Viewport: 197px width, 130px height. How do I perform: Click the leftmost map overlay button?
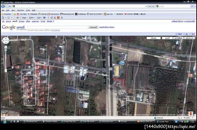coord(154,38)
